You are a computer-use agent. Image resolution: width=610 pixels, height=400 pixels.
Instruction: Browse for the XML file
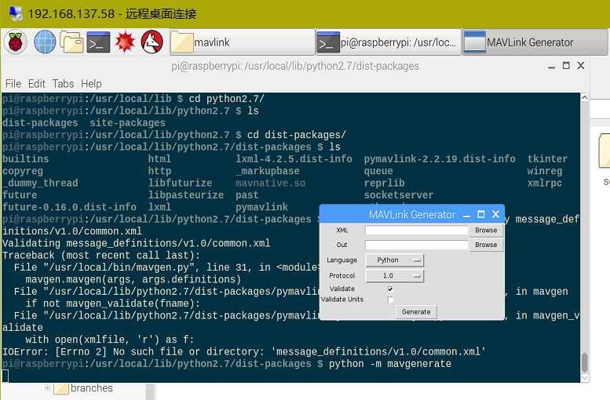[486, 230]
